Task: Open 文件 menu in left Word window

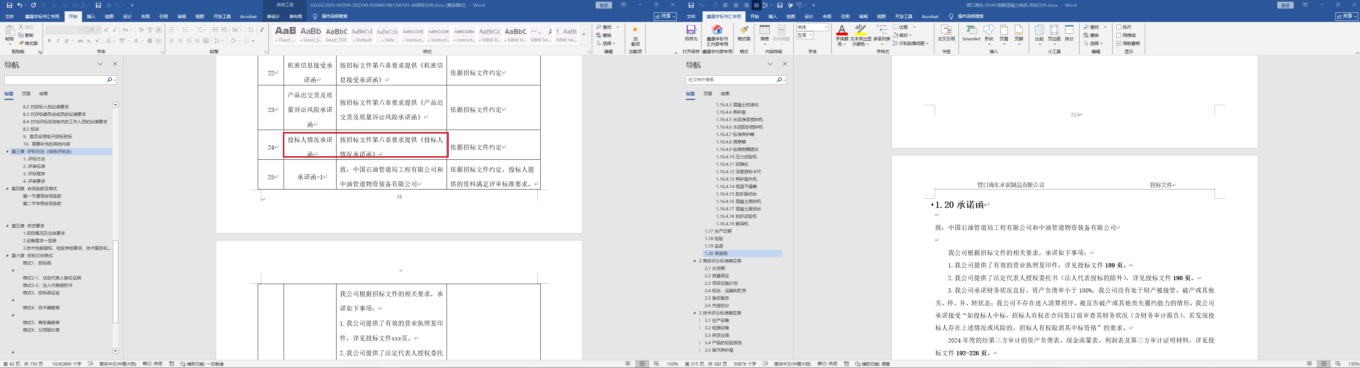Action: pyautogui.click(x=10, y=17)
